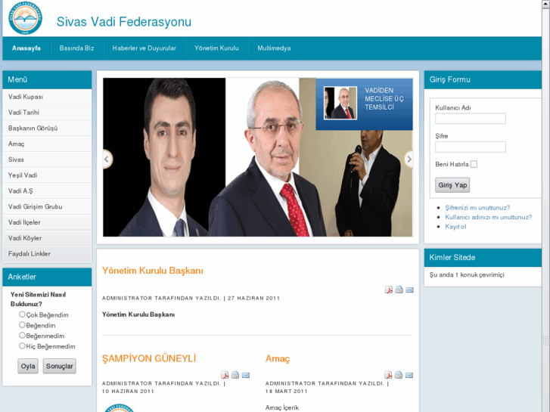This screenshot has height=412, width=550.
Task: Click the page vertical scrollbar
Action: [545, 206]
